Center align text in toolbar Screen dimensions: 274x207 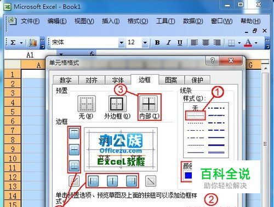206,43
